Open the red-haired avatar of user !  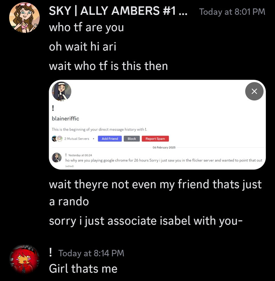pos(25,259)
